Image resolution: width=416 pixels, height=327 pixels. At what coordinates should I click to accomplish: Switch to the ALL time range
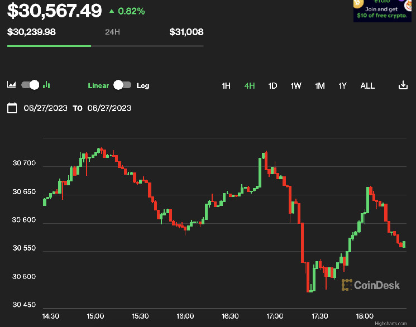tap(367, 86)
